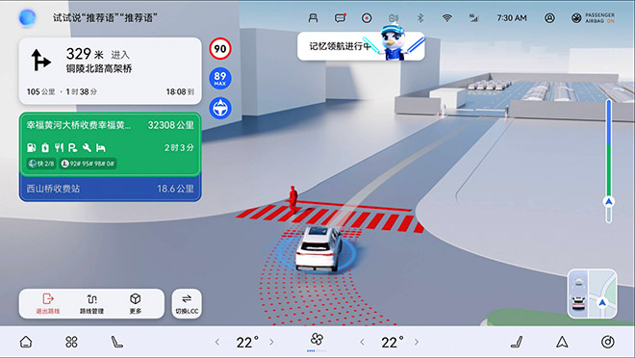Open the navigation arrow icon in dock

pos(562,343)
